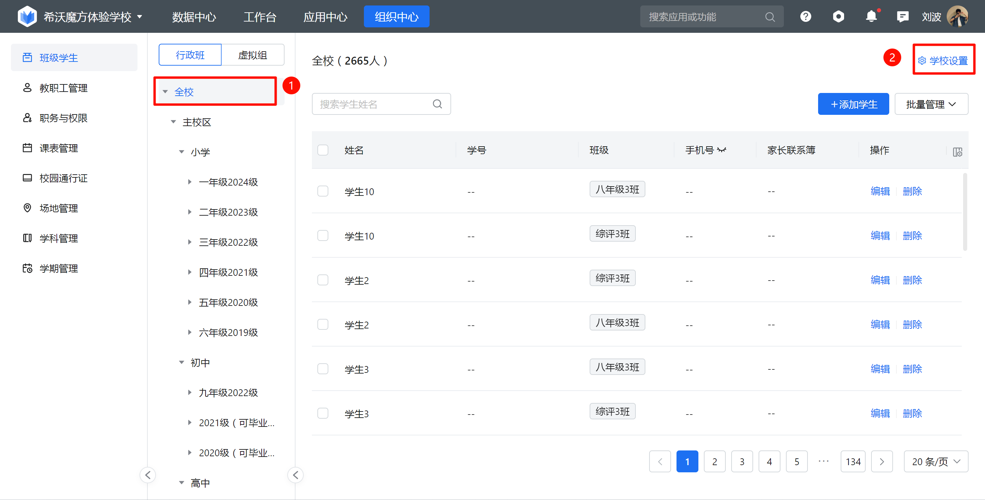This screenshot has height=500, width=985.
Task: Click the pagination ellipsis jump
Action: [x=824, y=461]
